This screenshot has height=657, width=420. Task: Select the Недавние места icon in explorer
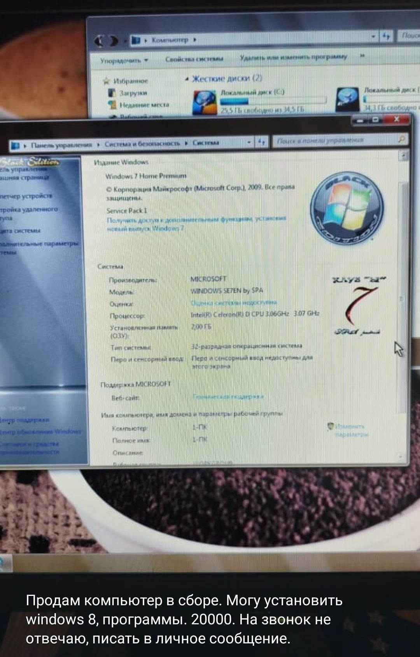(112, 105)
